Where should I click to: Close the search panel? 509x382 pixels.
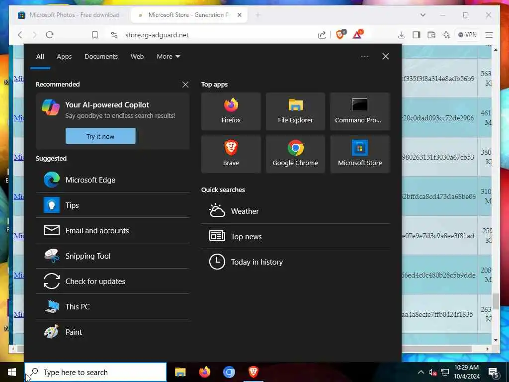pos(386,57)
